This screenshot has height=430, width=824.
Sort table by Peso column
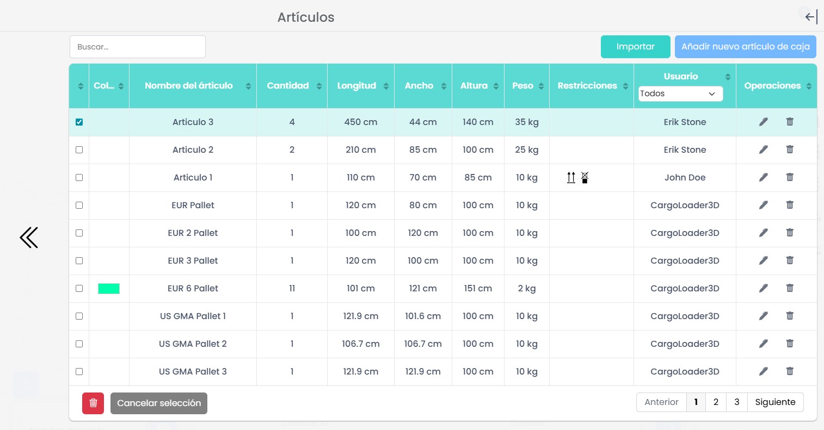pyautogui.click(x=522, y=85)
